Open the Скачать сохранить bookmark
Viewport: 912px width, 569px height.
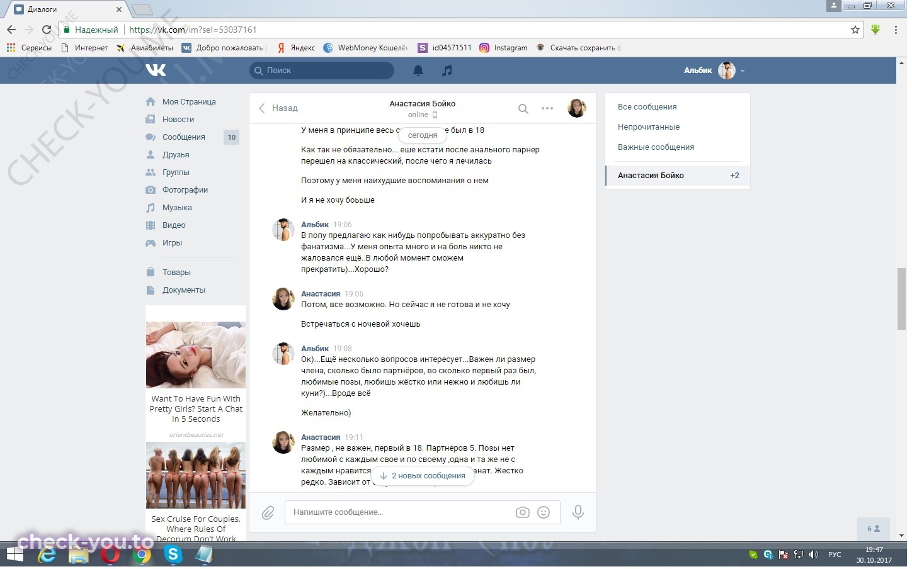click(x=578, y=48)
